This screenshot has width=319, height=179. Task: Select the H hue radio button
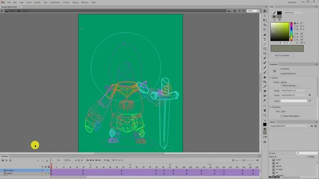295,23
